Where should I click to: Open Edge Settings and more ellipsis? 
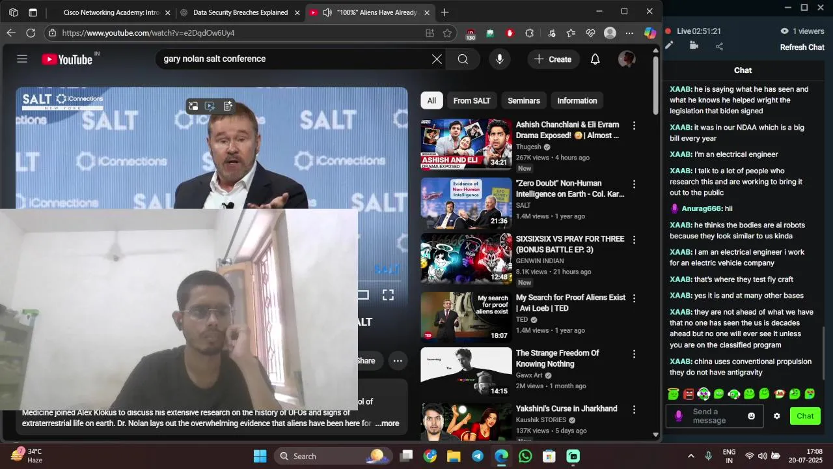629,33
